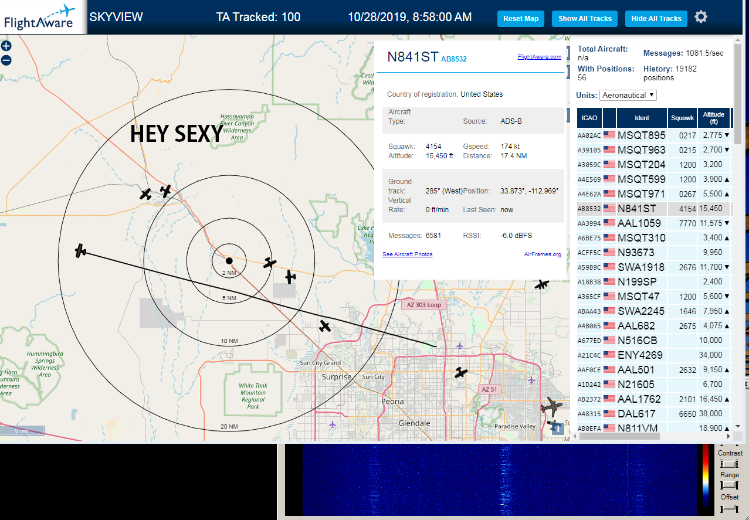
Task: Click right arrow of horizontal table scrollbar
Action: pyautogui.click(x=728, y=436)
